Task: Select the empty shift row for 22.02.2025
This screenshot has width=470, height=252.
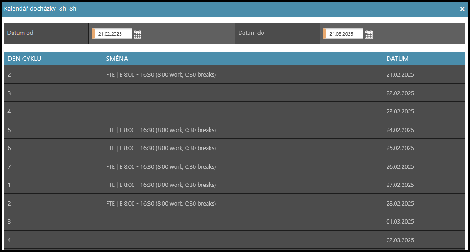Action: (242, 93)
